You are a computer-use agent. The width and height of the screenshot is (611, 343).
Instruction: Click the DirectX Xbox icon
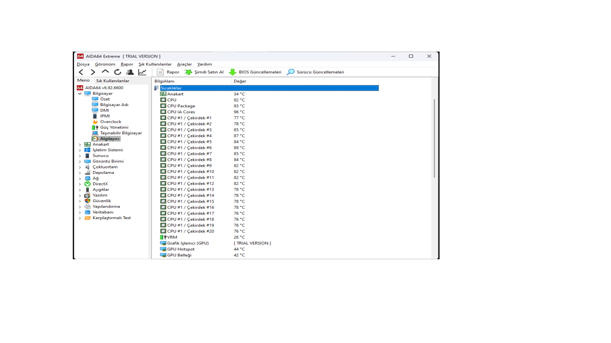coord(88,184)
